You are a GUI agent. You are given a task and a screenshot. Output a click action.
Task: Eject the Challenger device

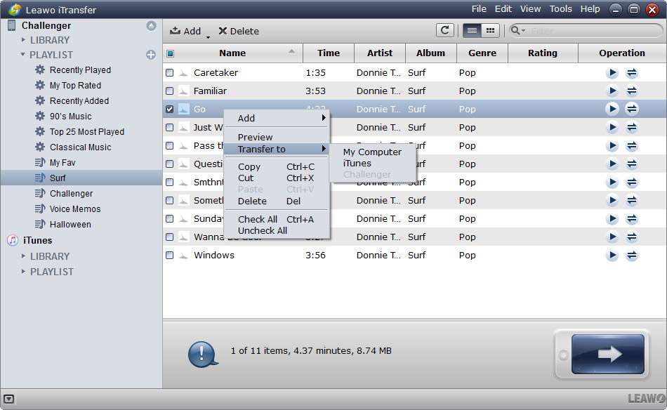[x=151, y=26]
